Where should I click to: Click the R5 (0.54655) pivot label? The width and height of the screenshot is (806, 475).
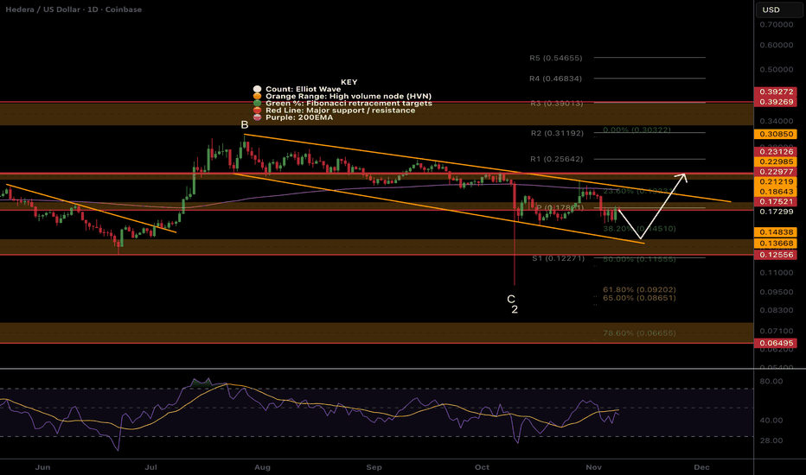pos(557,58)
